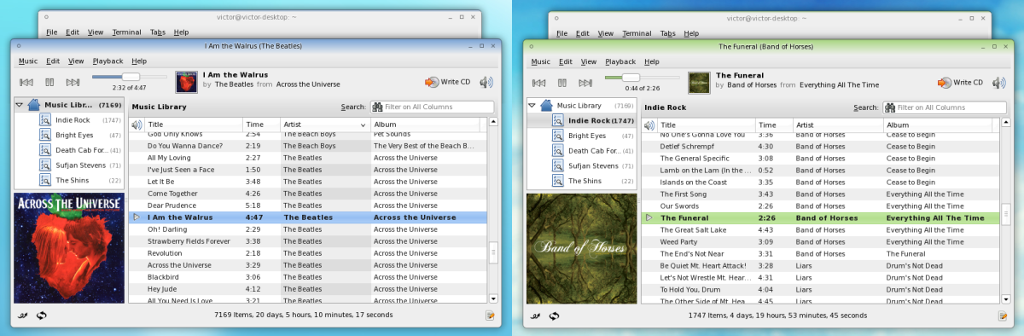The width and height of the screenshot is (1024, 336).
Task: Click Artist column sort arrow in Walrus window
Action: tap(363, 125)
